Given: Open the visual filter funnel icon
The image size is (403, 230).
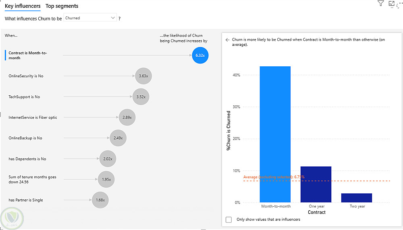Looking at the screenshot, I should pos(380,4).
